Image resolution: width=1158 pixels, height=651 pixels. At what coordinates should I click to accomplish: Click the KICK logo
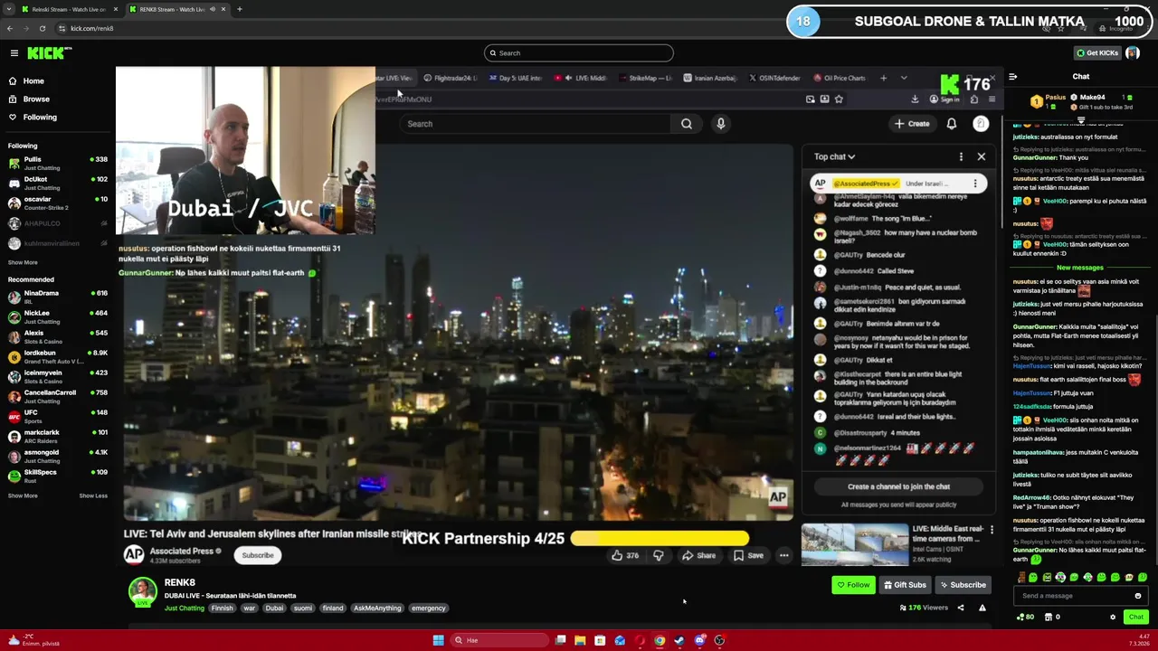(48, 53)
